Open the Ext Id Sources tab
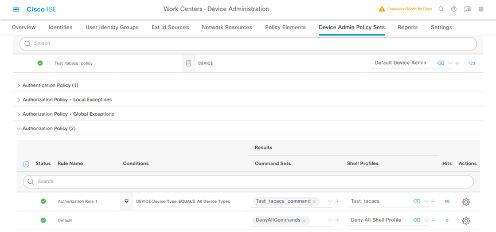Image resolution: width=496 pixels, height=232 pixels. (x=170, y=27)
